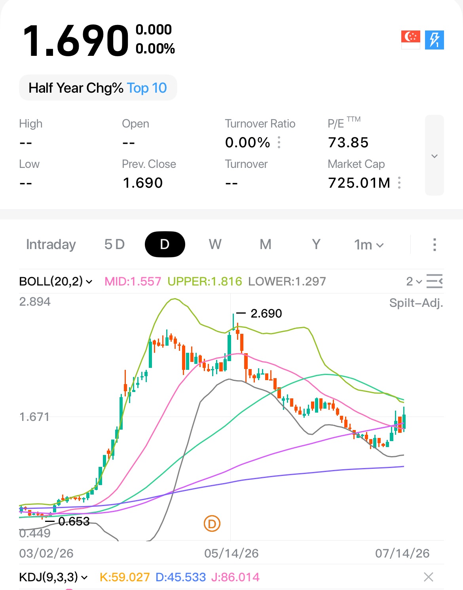Open the KDJ(9,3,3) indicator dropdown
This screenshot has width=463, height=590.
[x=53, y=577]
